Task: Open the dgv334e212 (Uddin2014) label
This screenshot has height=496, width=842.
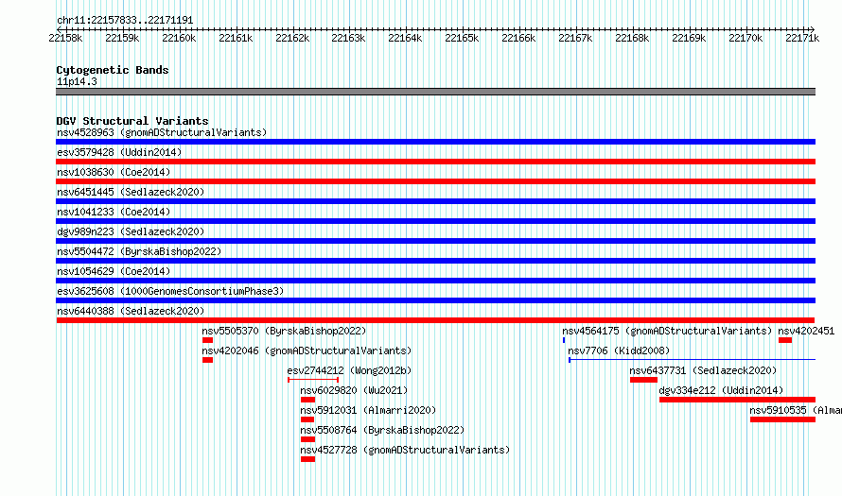Action: tap(721, 390)
